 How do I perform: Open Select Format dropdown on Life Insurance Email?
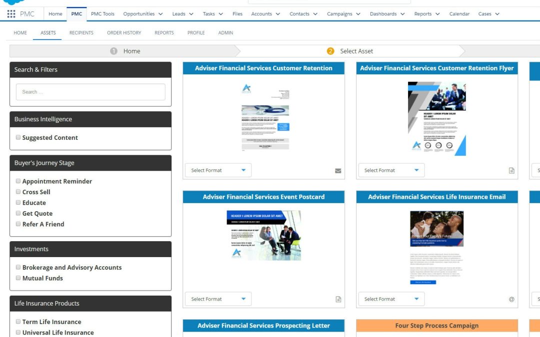391,299
